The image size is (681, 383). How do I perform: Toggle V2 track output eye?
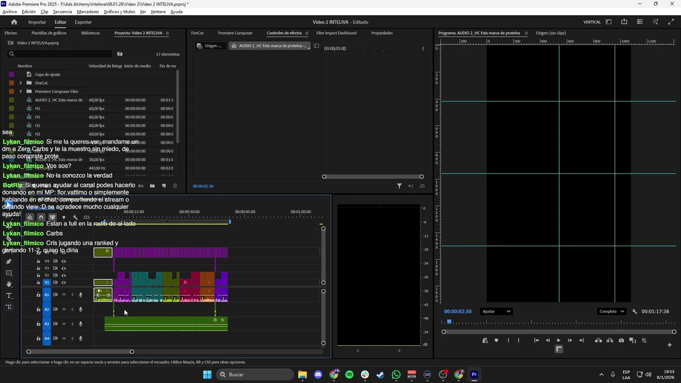63,276
